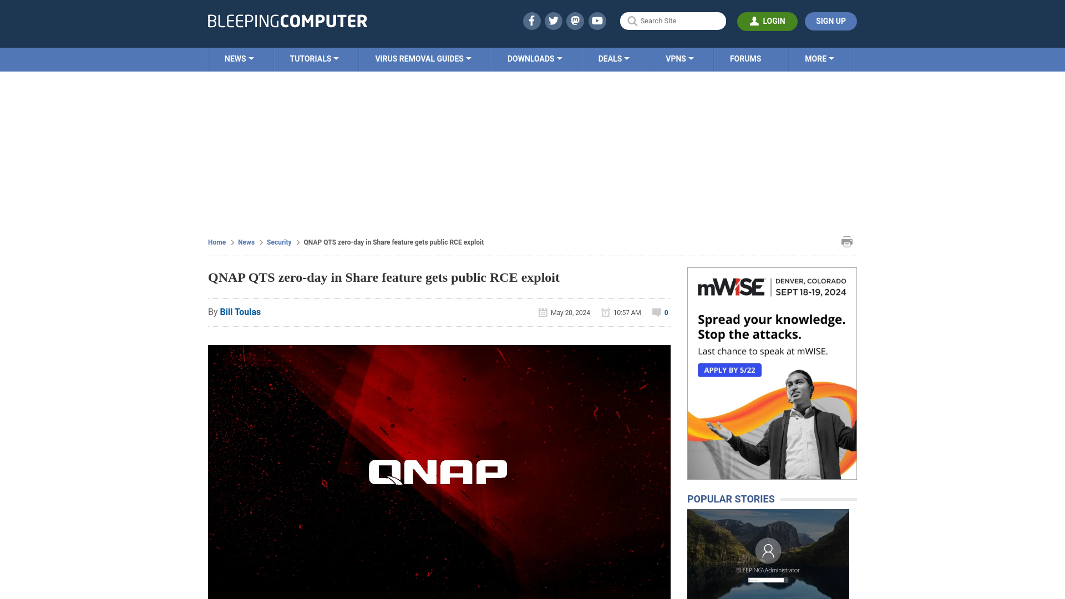Screen dimensions: 1065x599
Task: Click the BleepingComputer YouTube icon
Action: (597, 21)
